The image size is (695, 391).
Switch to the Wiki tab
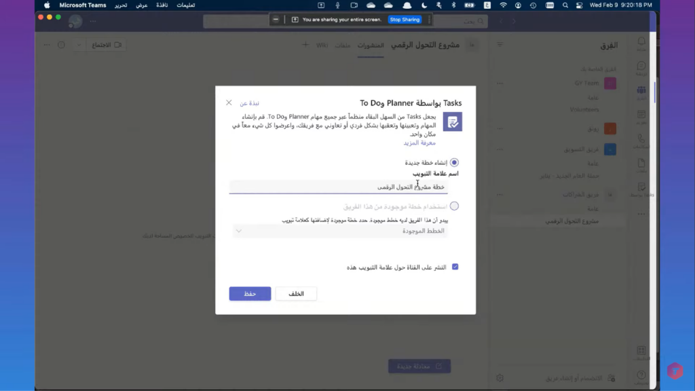point(322,45)
